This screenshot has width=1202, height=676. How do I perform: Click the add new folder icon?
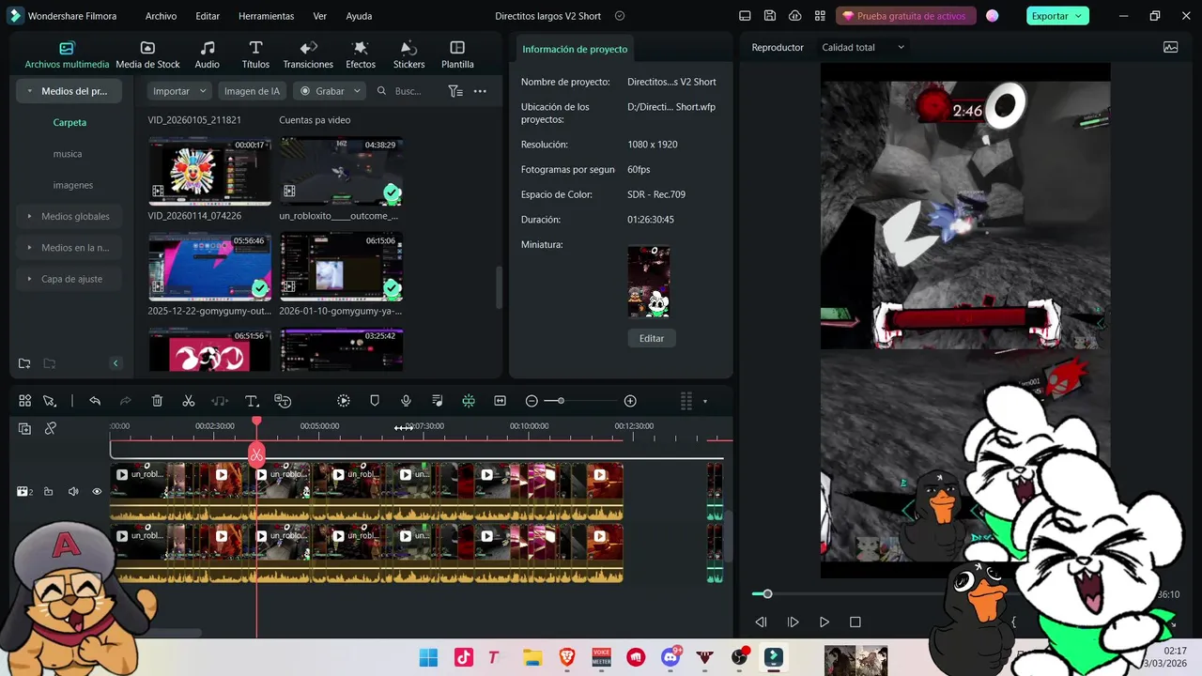point(24,363)
